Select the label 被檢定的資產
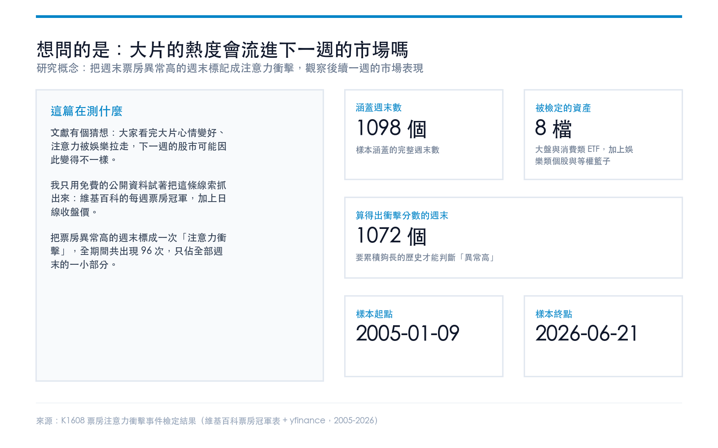The width and height of the screenshot is (718, 448). (x=563, y=108)
